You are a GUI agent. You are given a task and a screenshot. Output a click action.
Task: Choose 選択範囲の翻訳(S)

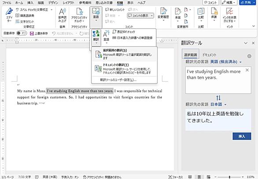pos(124,54)
